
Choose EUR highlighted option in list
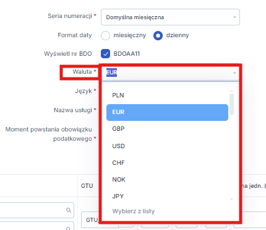[x=167, y=112]
